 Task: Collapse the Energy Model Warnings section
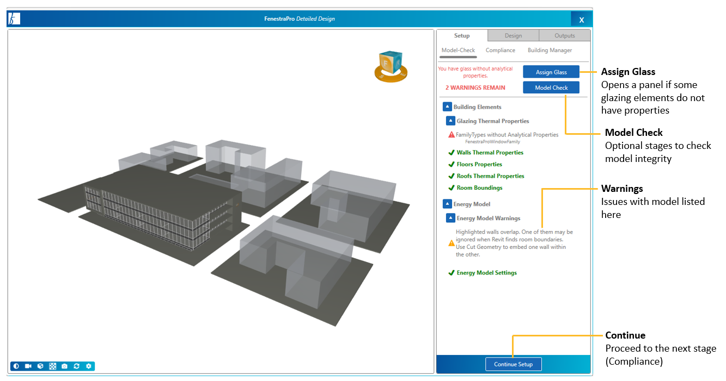450,218
